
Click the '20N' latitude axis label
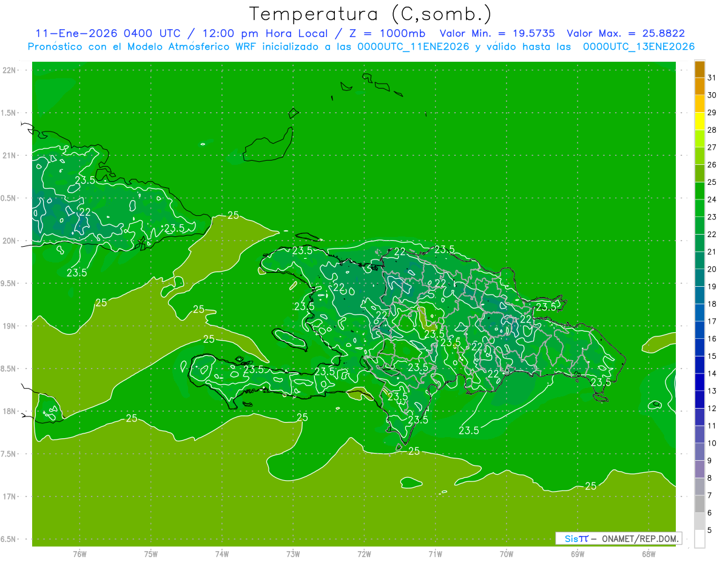10,241
